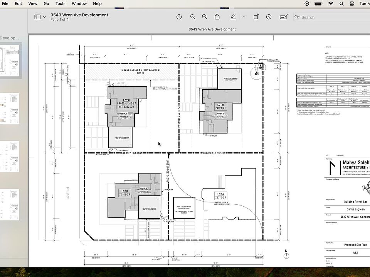Image resolution: width=370 pixels, height=277 pixels.
Task: Show the Markup toolbar
Action: 269,17
